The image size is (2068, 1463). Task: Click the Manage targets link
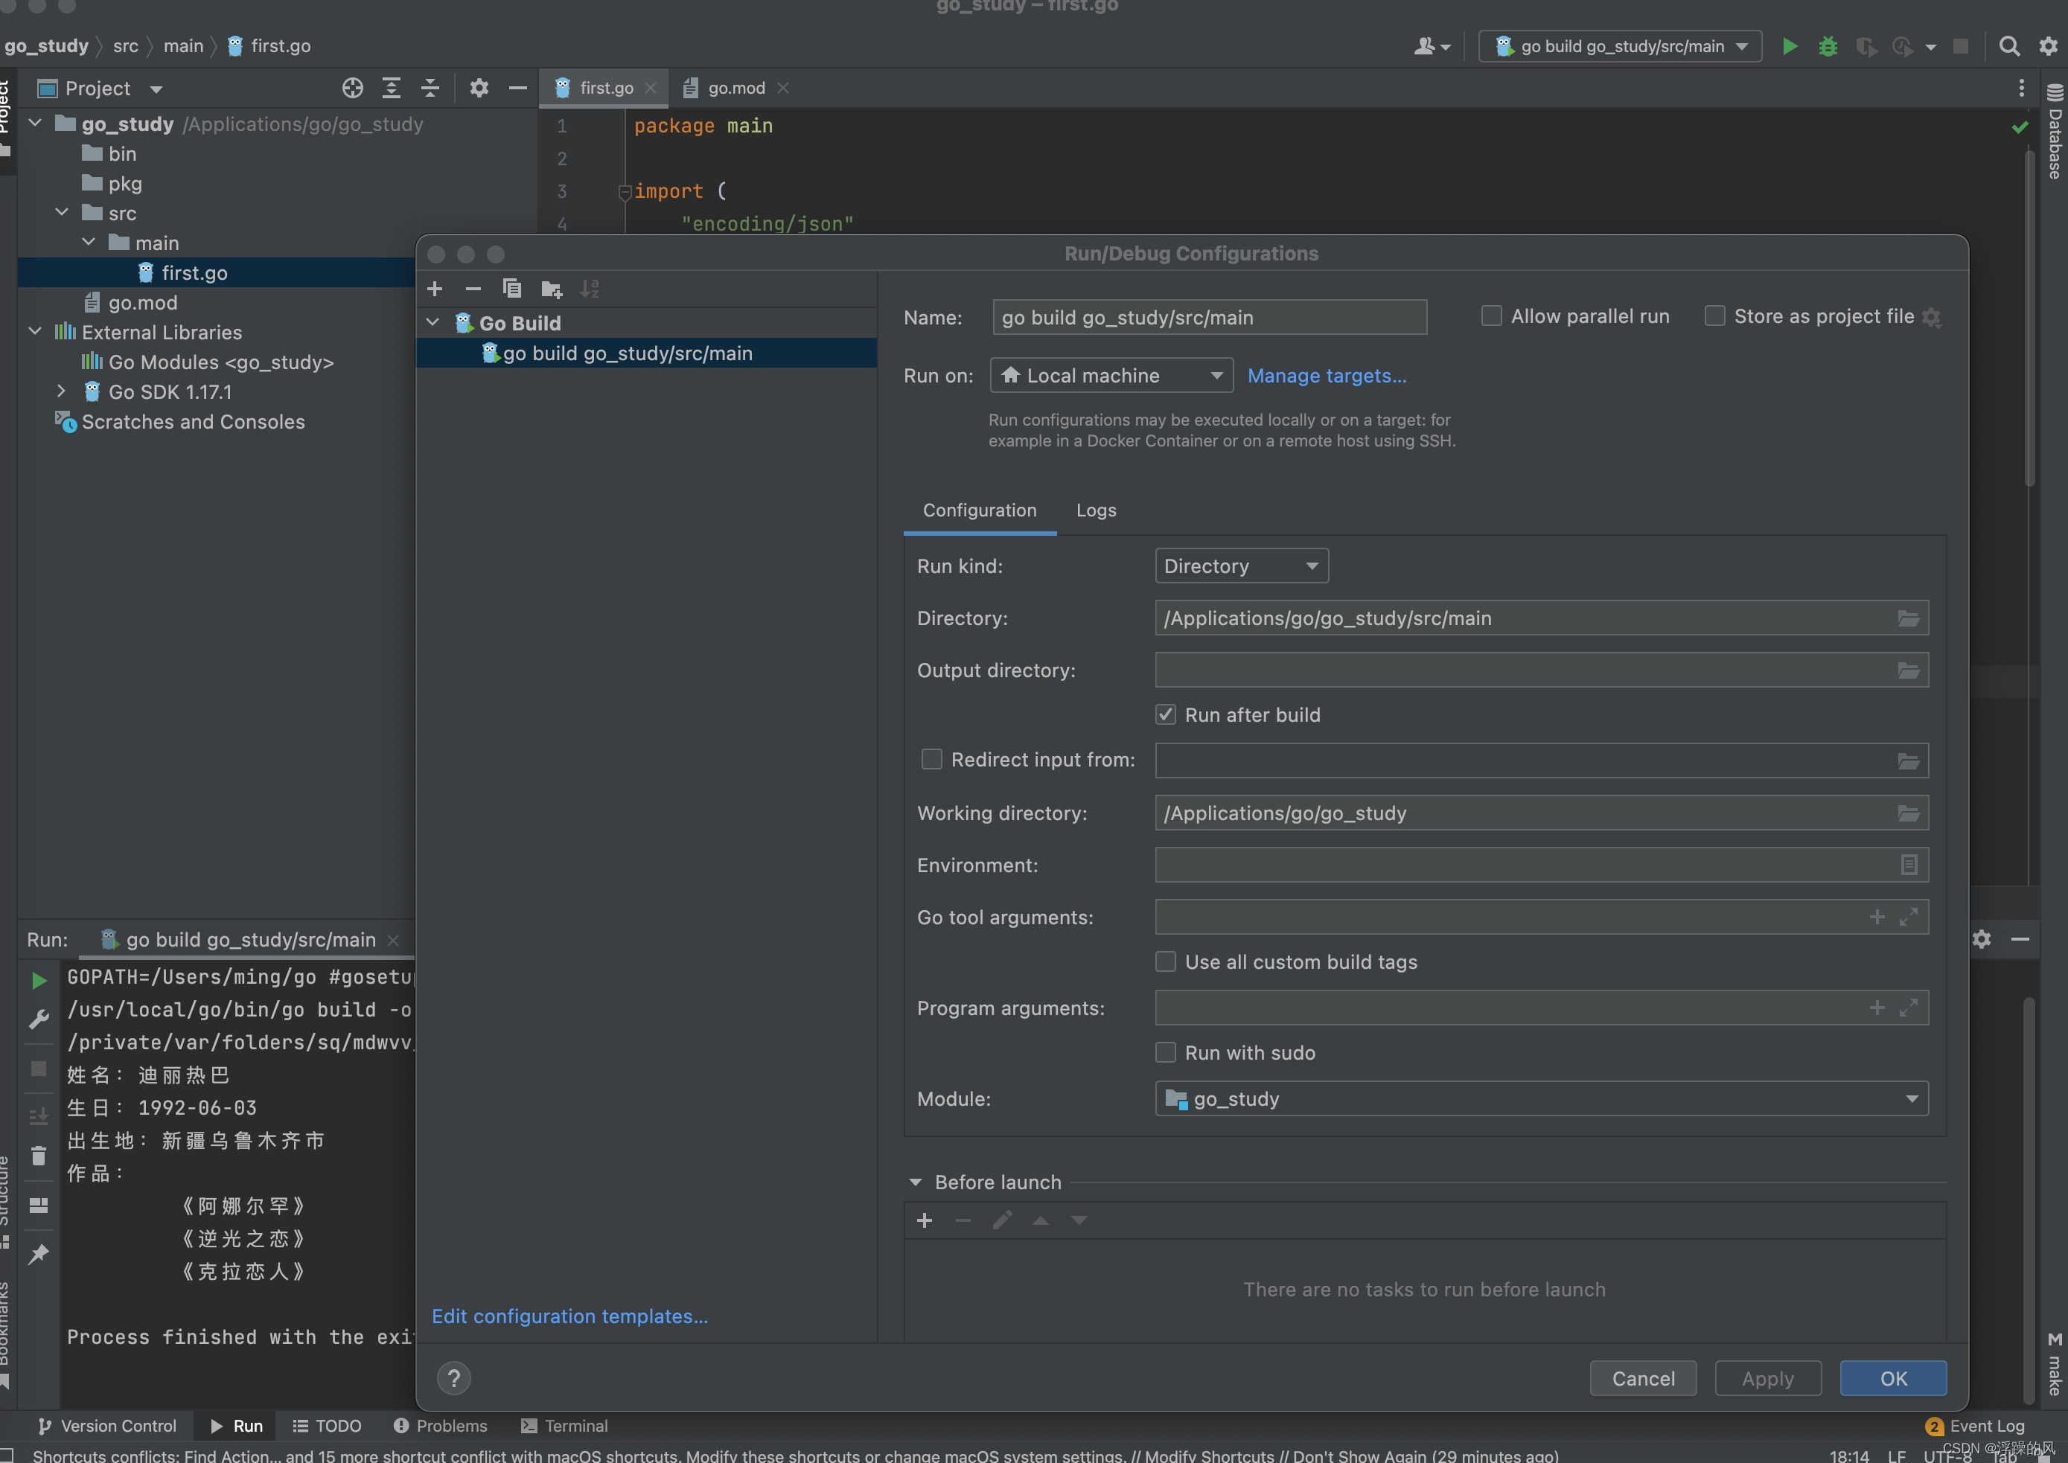point(1327,376)
